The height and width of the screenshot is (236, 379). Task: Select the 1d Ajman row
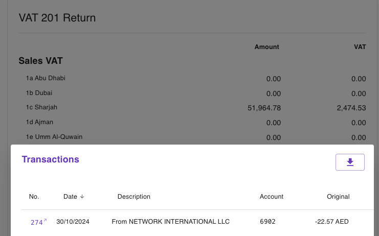pos(39,123)
